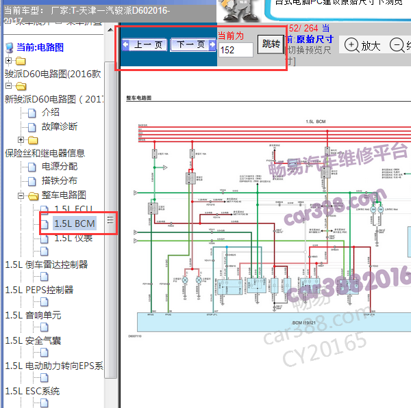Click the 当前:电路图 computer icon
This screenshot has height=408, width=411.
10,48
